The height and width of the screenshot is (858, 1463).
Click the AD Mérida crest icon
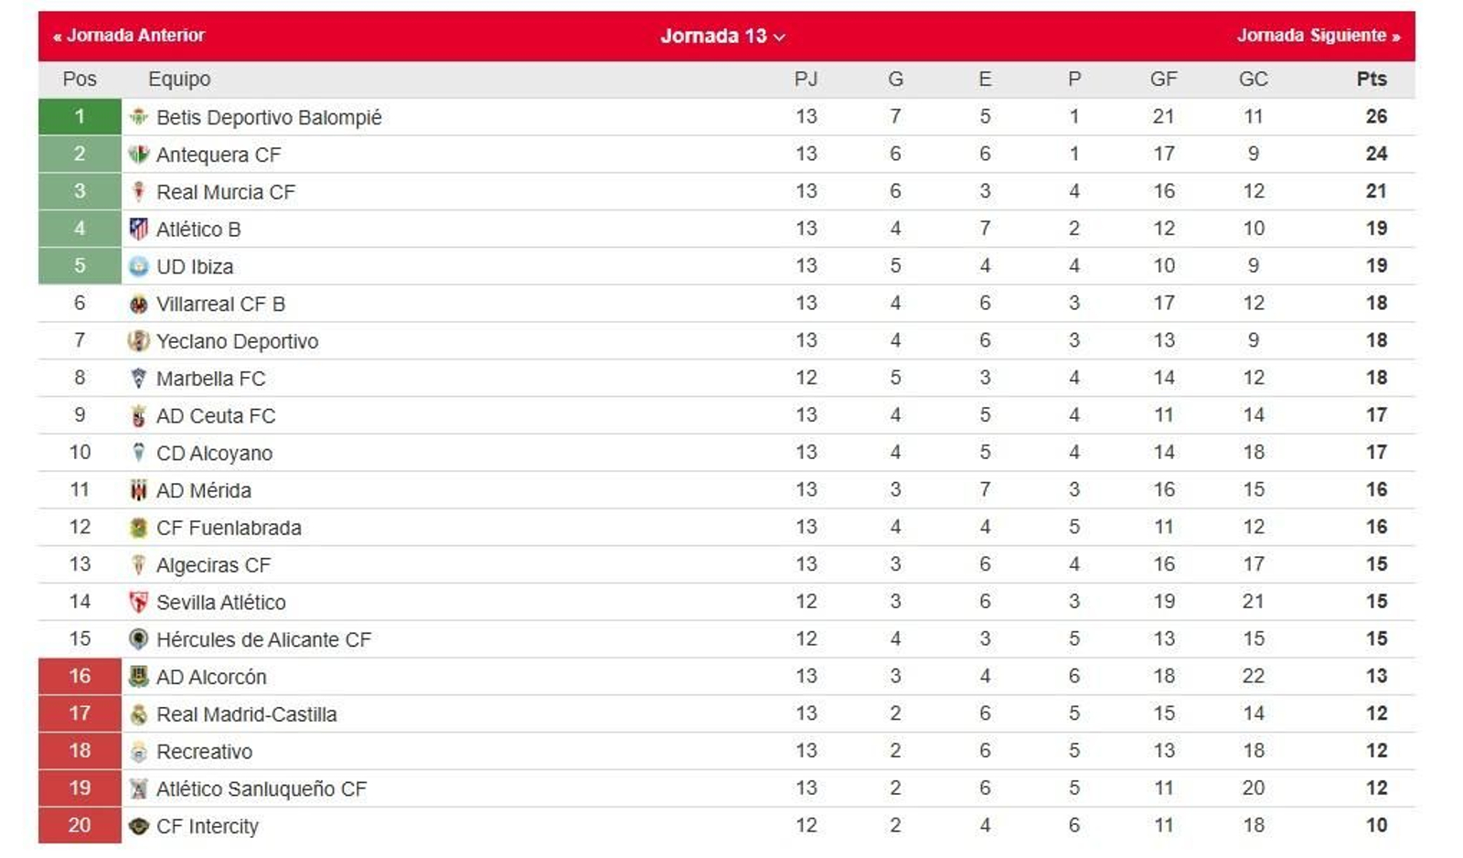coord(138,490)
